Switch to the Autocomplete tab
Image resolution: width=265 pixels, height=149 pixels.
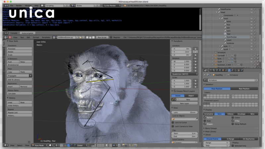point(27,33)
